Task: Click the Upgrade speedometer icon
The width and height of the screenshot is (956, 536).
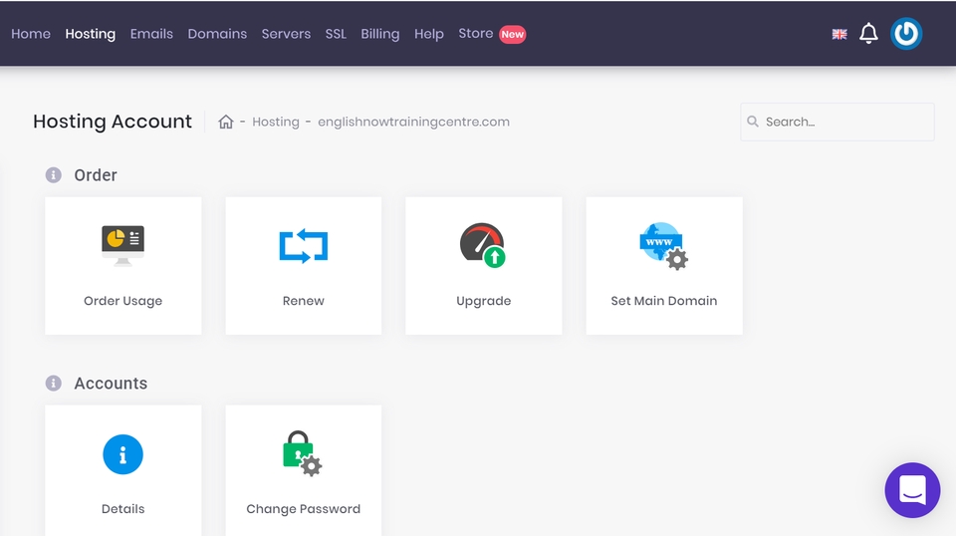Action: click(x=483, y=245)
